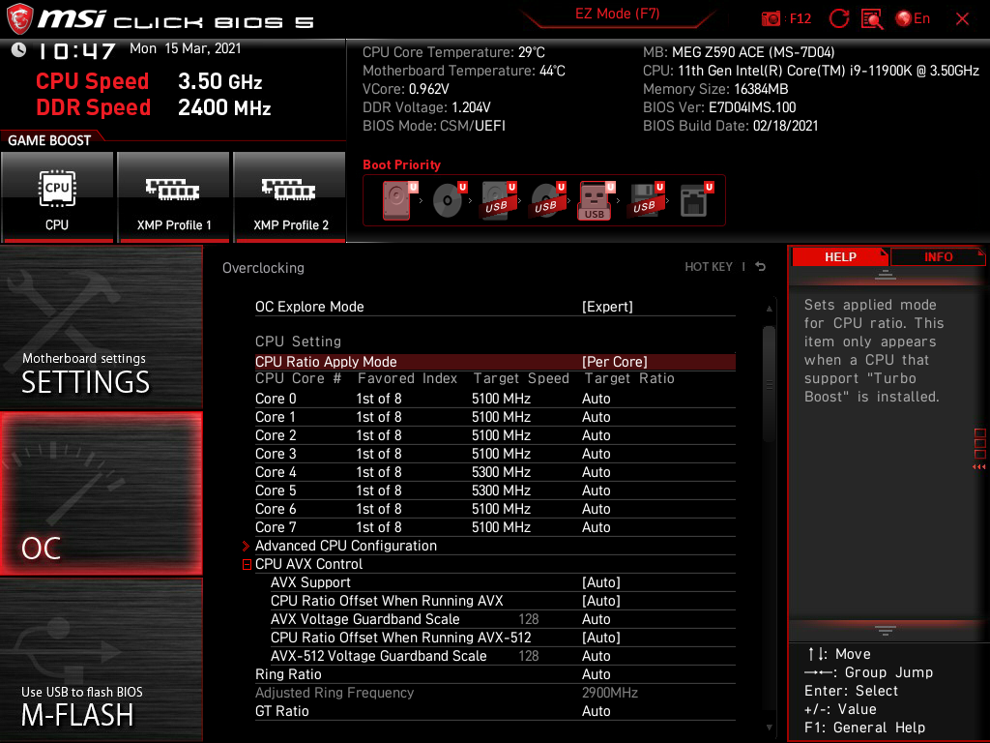Change OC Explore Mode [Expert] value

[x=607, y=307]
